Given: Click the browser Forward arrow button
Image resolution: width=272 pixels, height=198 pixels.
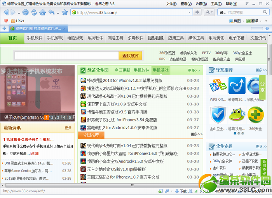Looking at the screenshot, I should [x=13, y=12].
